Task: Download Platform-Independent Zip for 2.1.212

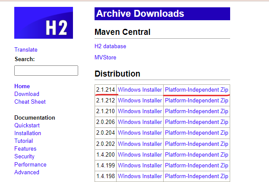Action: (x=196, y=100)
